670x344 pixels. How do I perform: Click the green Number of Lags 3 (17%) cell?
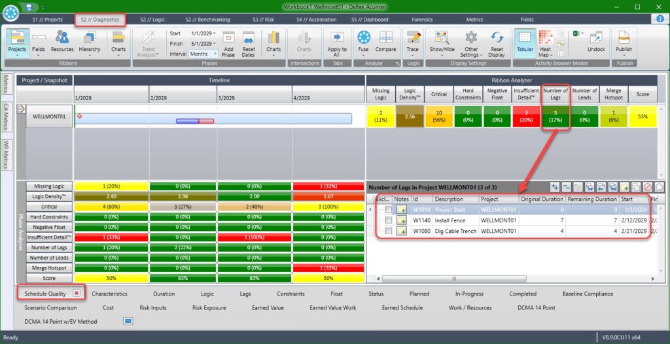[555, 116]
